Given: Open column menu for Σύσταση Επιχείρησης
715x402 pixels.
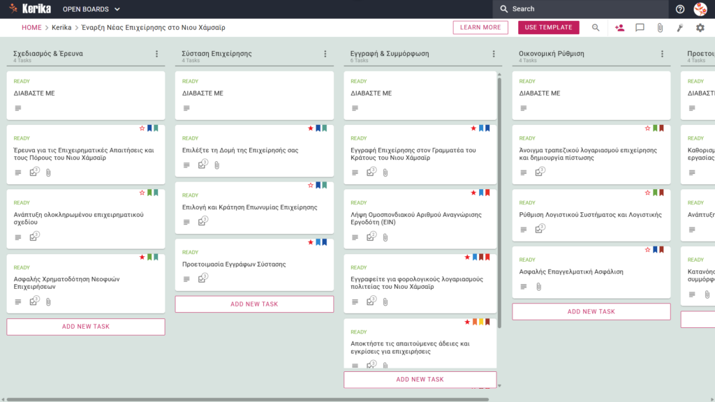Looking at the screenshot, I should click(325, 54).
